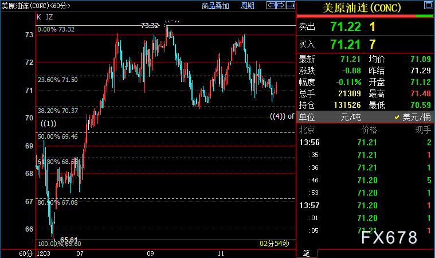Click the 0.00% 73.32 Fibonacci label
Screen dimensions: 435x258
[x=56, y=29]
